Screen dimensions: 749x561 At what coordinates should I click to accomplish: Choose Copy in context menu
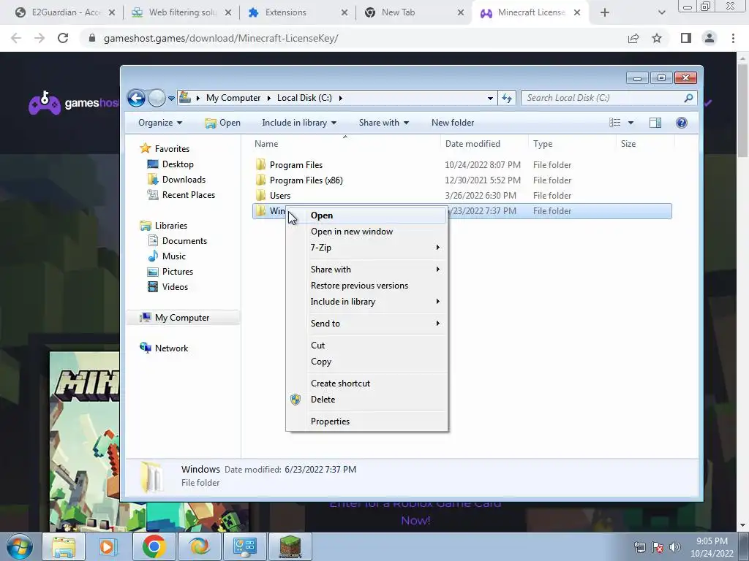coord(366,362)
